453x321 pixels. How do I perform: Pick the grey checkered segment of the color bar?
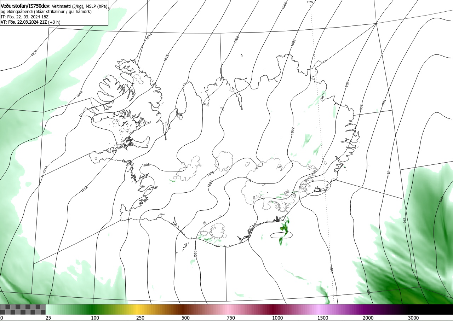23,309
